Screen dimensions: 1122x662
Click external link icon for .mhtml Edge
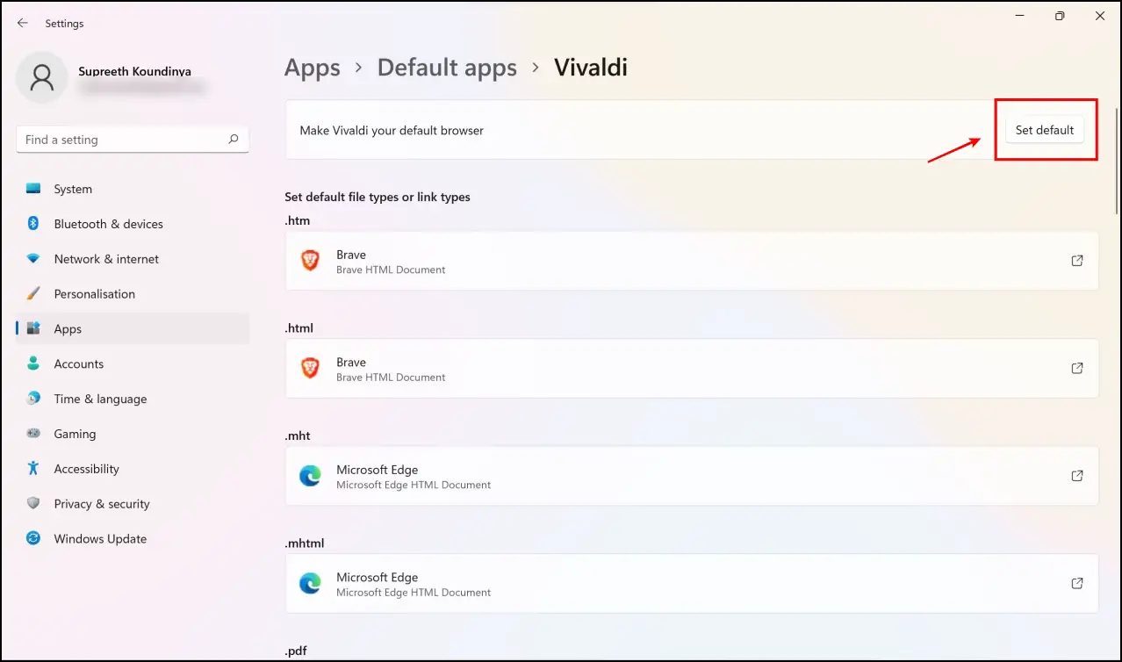[1077, 583]
